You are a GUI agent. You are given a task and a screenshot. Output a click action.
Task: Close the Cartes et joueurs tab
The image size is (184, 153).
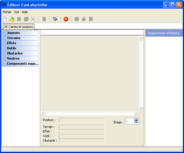coord(6,26)
